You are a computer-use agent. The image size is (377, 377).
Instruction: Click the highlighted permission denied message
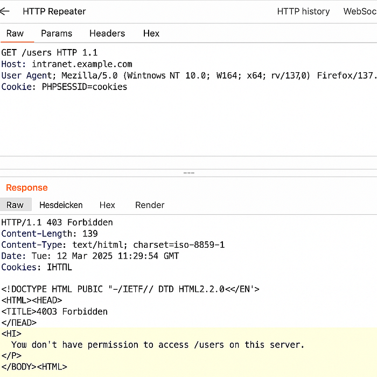click(x=158, y=345)
